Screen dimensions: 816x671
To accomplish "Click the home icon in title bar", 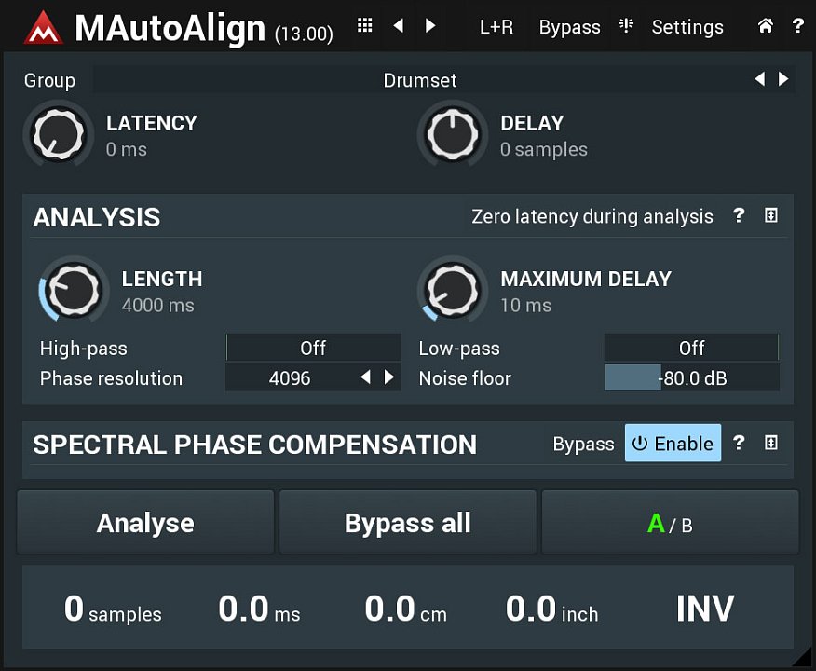I will point(766,26).
